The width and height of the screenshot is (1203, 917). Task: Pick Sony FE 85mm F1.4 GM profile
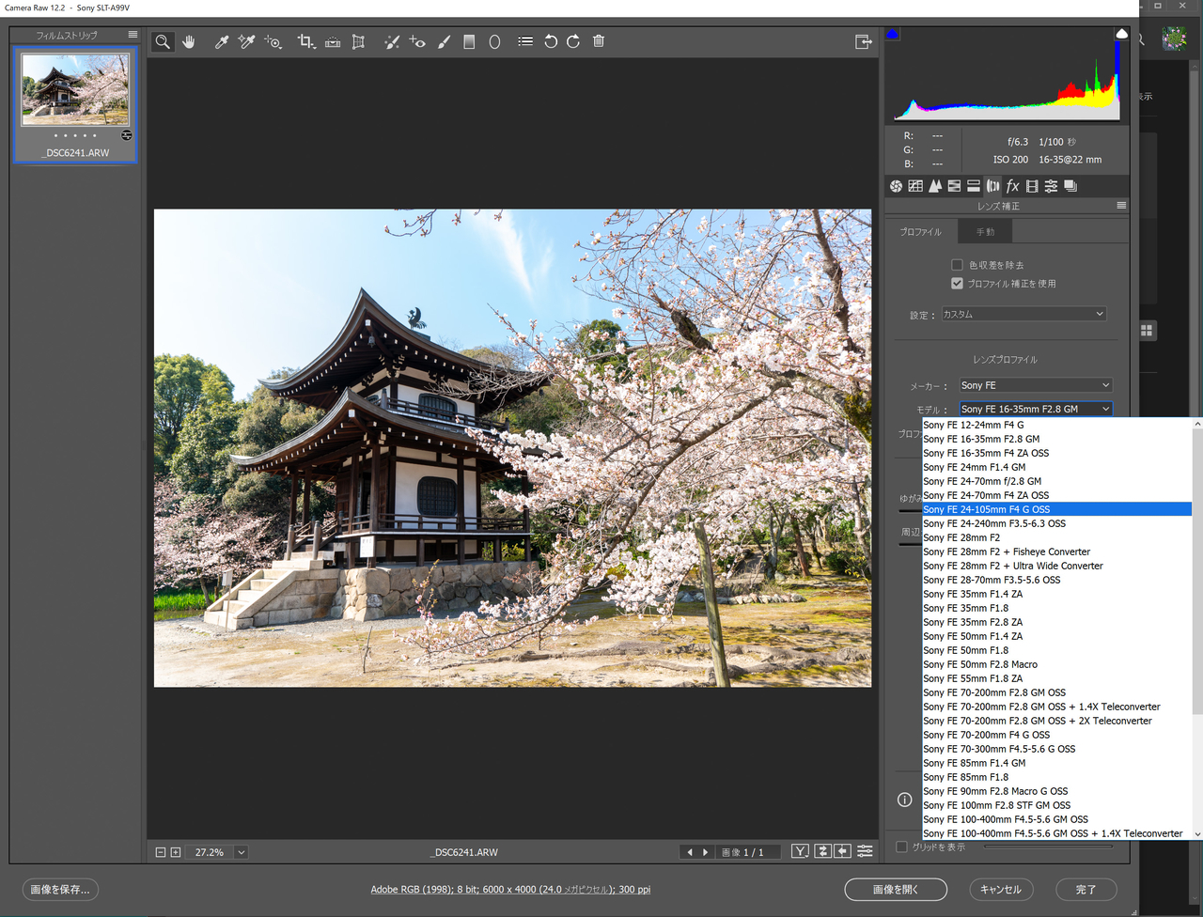(x=1056, y=763)
